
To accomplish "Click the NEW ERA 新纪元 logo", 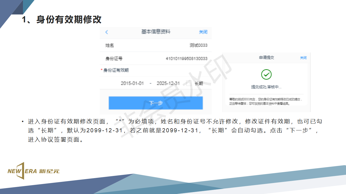I will pyautogui.click(x=33, y=171).
